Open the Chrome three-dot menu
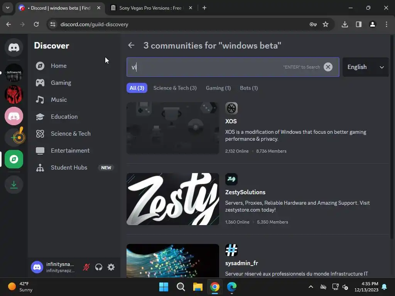 387,24
